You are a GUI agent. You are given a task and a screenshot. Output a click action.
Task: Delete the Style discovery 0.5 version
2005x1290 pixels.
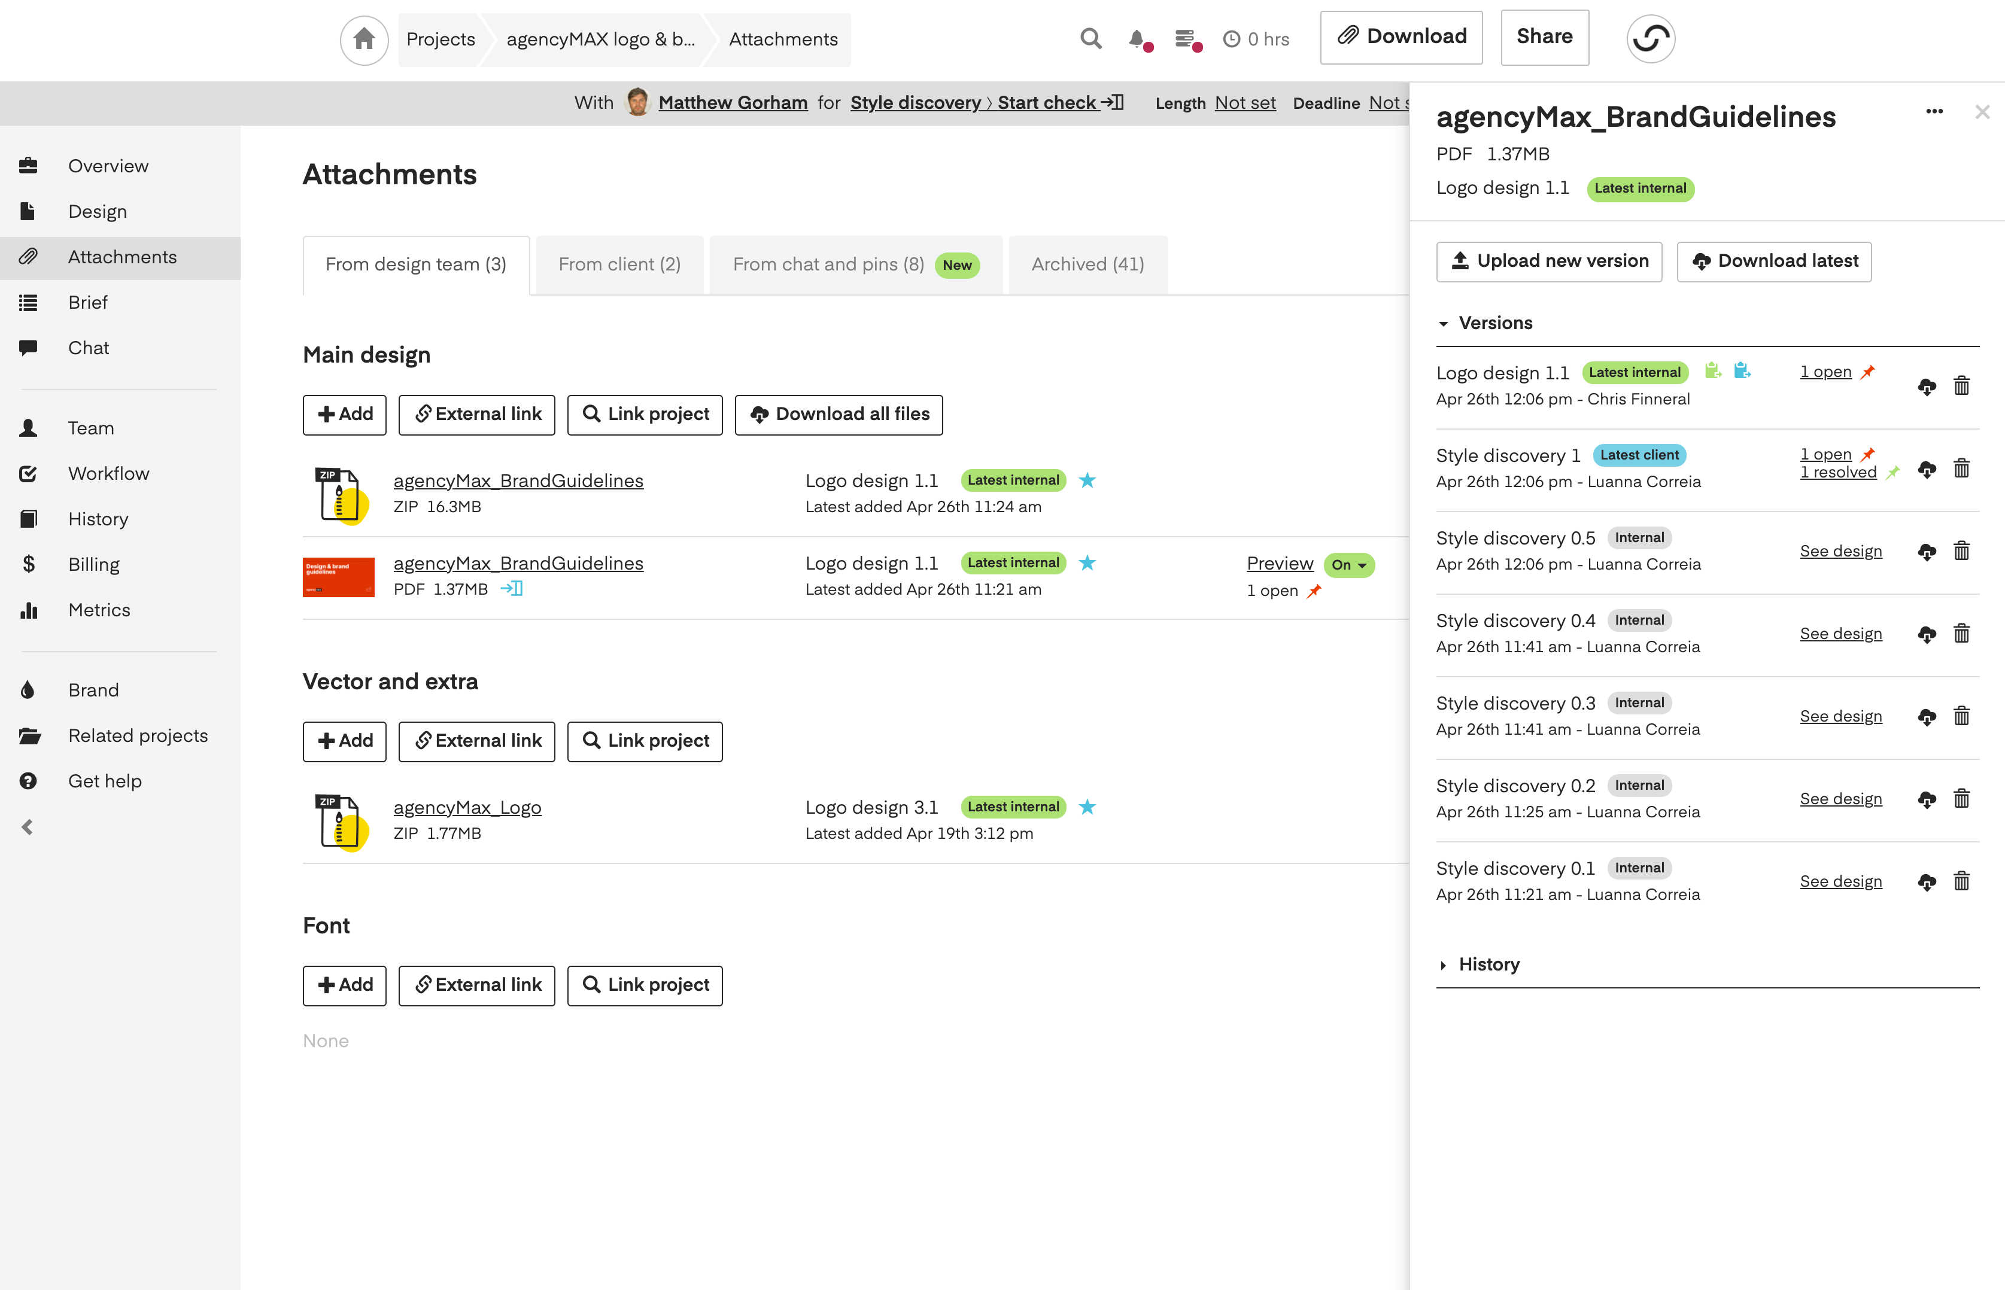(x=1961, y=551)
